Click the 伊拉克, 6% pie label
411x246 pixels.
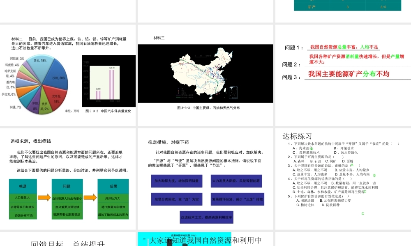(x=9, y=94)
